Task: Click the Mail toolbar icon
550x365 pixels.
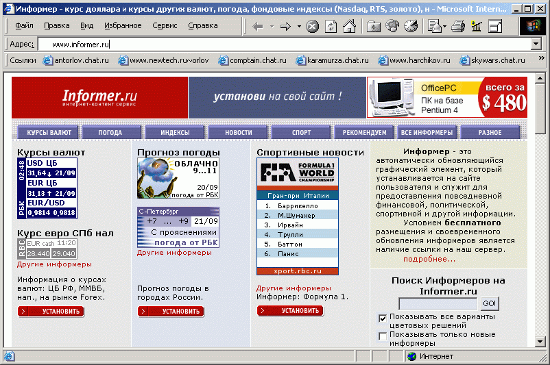Action: point(435,26)
